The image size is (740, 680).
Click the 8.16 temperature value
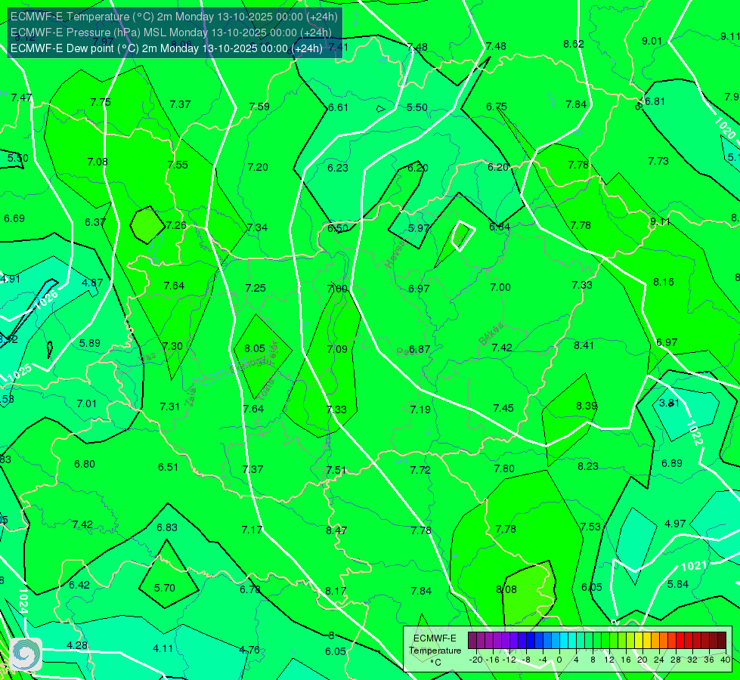(x=664, y=282)
